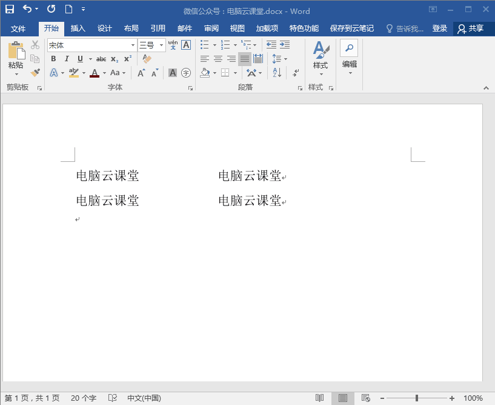Click the word count 20 个字
The height and width of the screenshot is (405, 495).
coord(84,398)
